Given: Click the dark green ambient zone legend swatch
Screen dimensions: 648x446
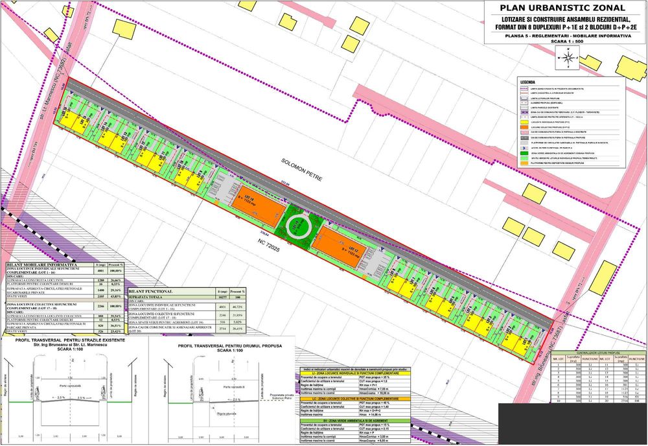Looking at the screenshot, I should 524,154.
